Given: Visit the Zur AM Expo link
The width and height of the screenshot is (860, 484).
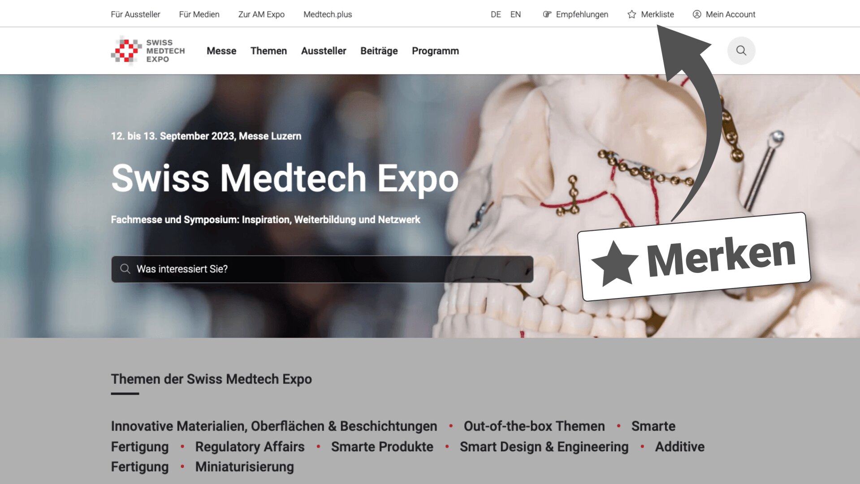Looking at the screenshot, I should pos(261,14).
